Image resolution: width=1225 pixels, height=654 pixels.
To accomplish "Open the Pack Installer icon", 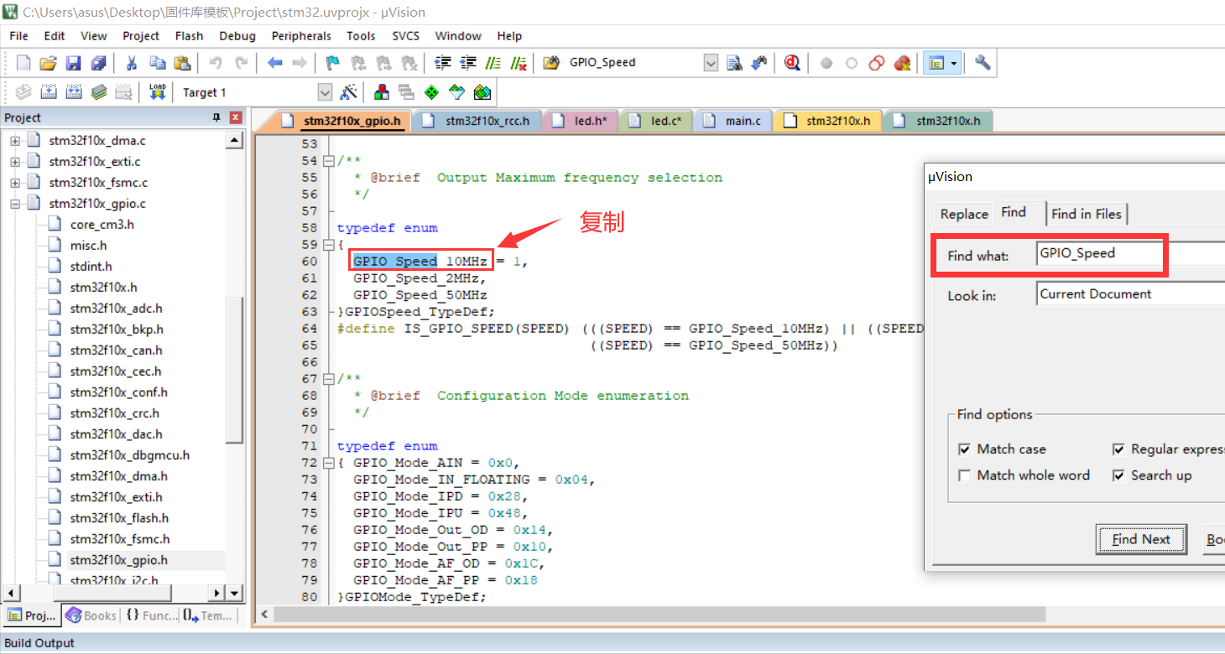I will point(482,92).
